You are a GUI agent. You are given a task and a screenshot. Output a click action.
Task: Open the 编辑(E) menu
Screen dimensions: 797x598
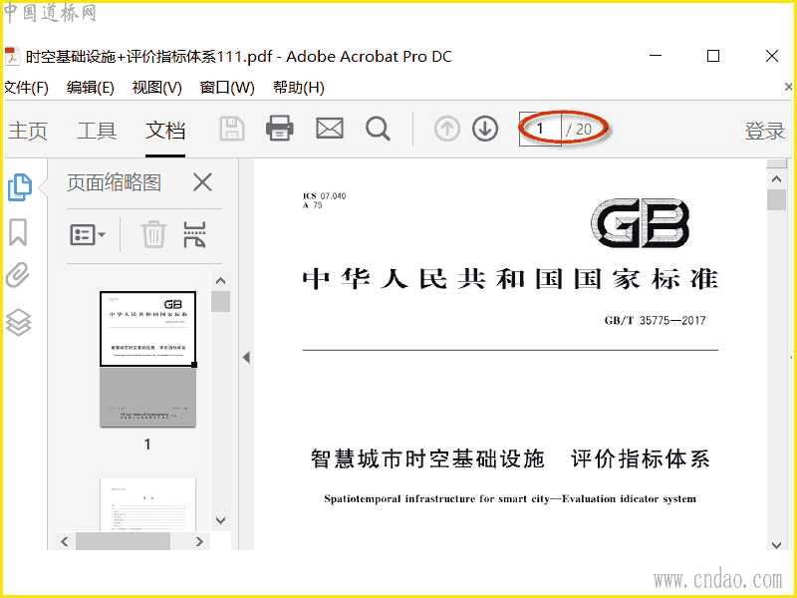pyautogui.click(x=90, y=88)
